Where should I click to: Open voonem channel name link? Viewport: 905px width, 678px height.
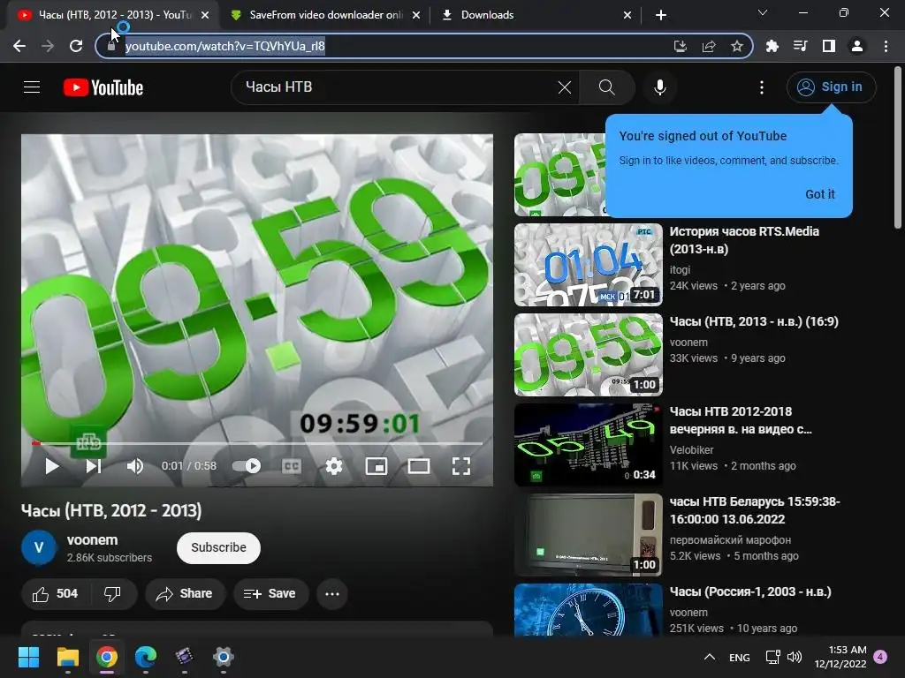point(92,540)
